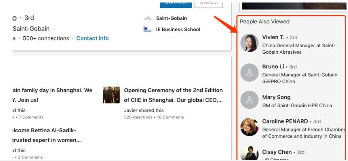Open Bruno Li profile name link
Image resolution: width=348 pixels, height=161 pixels.
(x=273, y=66)
